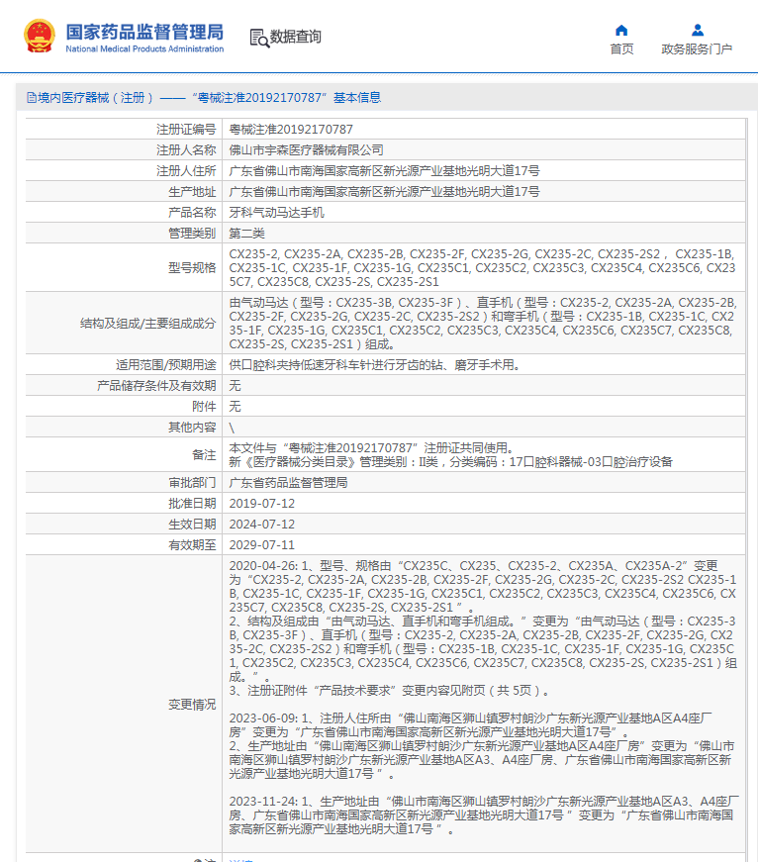
Task: Select the 2020-04-26 change record text
Action: coord(483,627)
